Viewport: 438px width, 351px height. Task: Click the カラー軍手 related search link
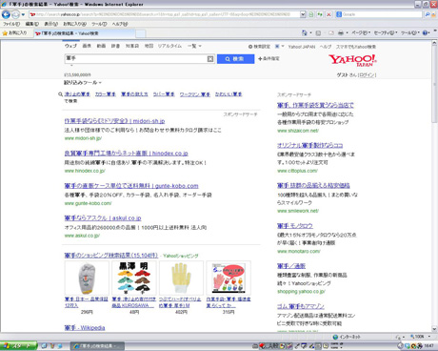tap(106, 94)
